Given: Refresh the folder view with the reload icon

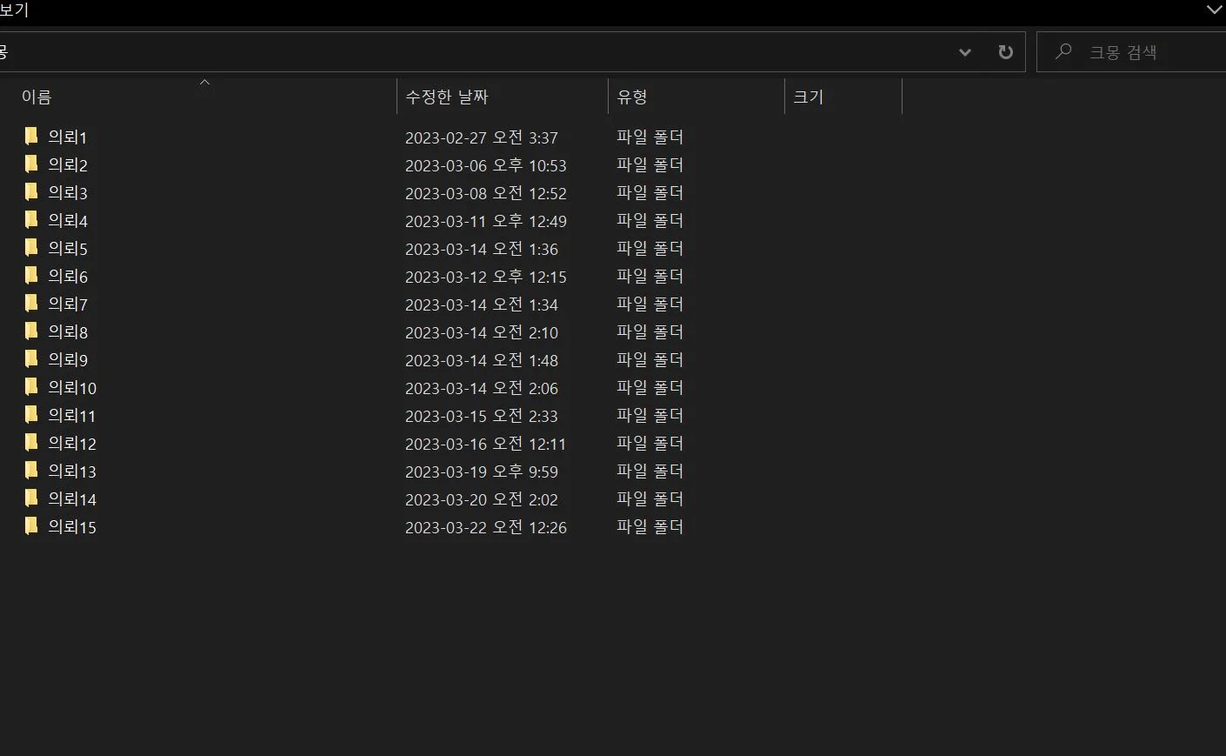Looking at the screenshot, I should (1005, 52).
